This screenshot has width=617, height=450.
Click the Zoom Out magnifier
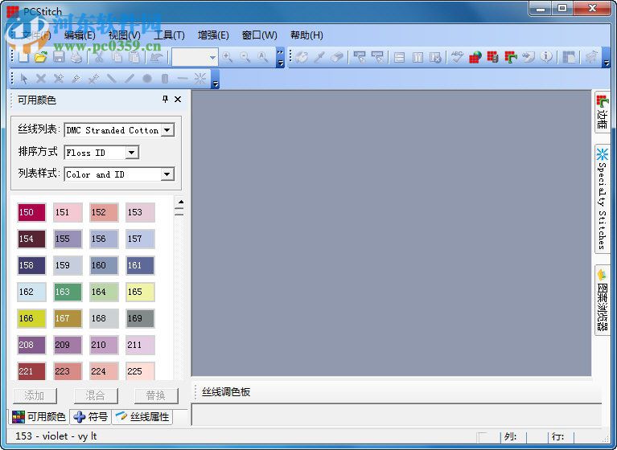click(245, 57)
